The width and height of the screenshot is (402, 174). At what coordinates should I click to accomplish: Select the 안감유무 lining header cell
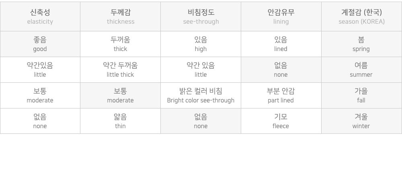(281, 16)
